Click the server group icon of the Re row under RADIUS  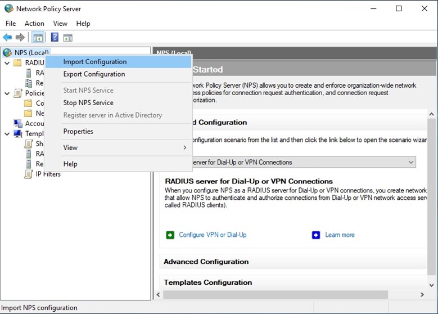click(29, 83)
